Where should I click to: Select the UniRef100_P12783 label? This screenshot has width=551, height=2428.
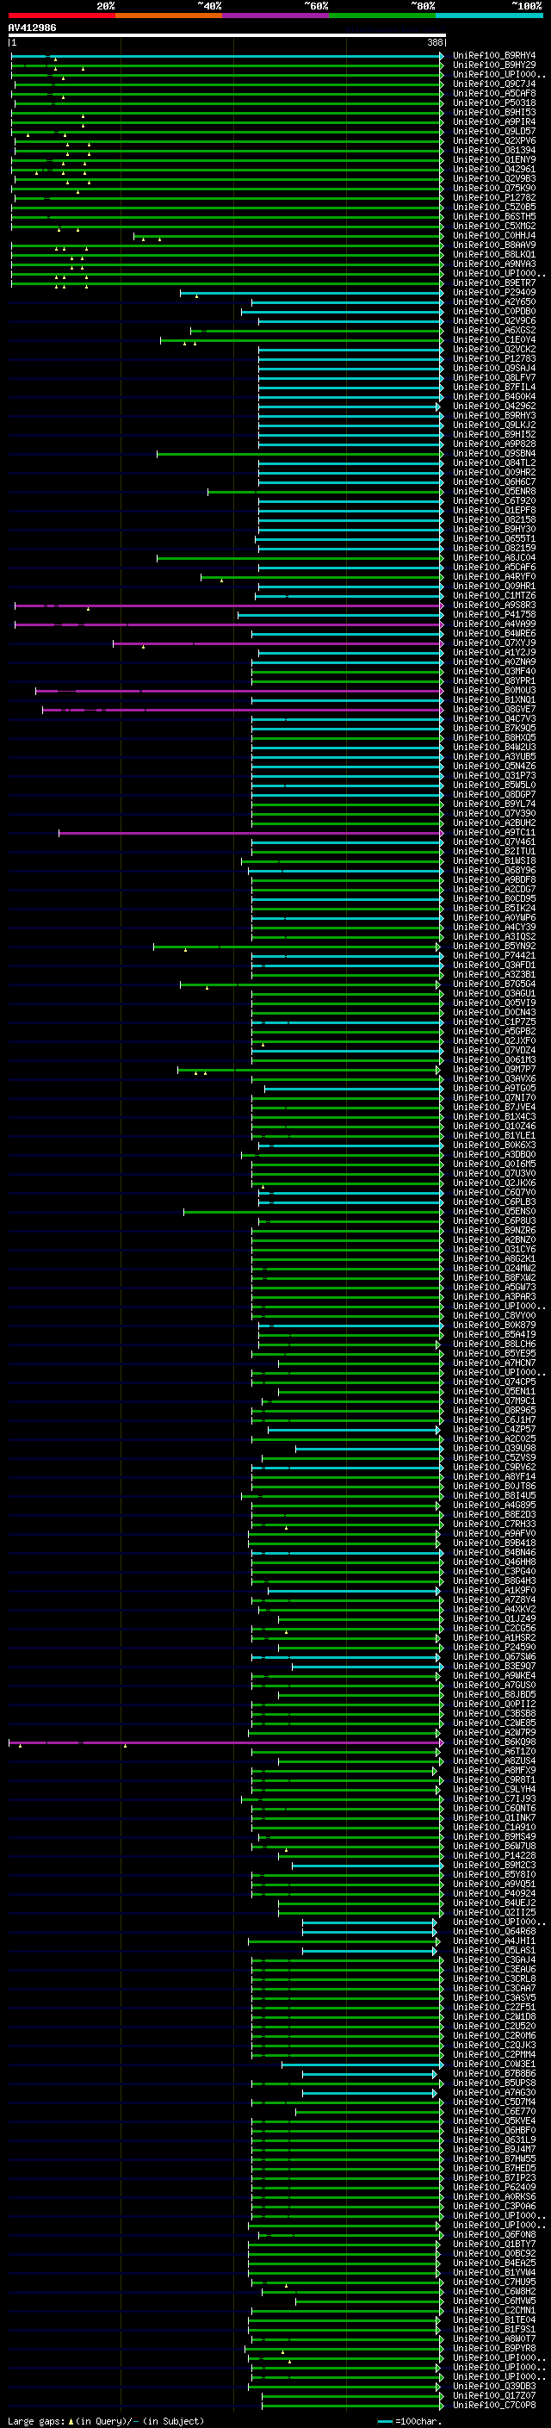(494, 359)
